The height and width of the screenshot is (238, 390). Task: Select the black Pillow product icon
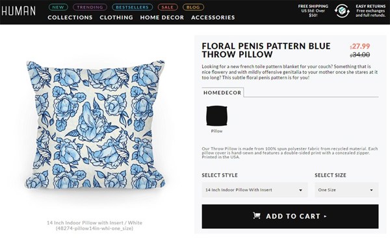click(x=216, y=115)
